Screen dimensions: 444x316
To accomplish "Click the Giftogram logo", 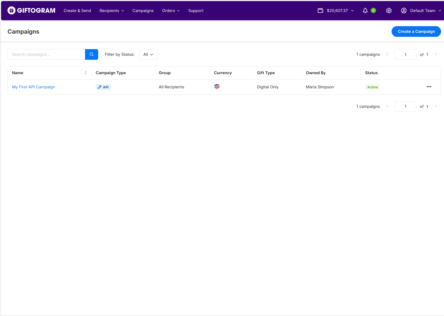I will (31, 10).
